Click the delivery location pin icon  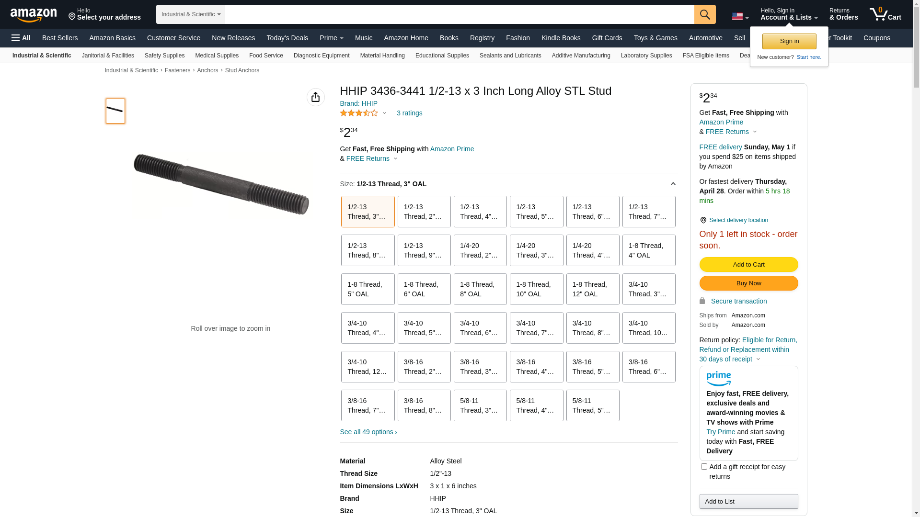coord(703,220)
